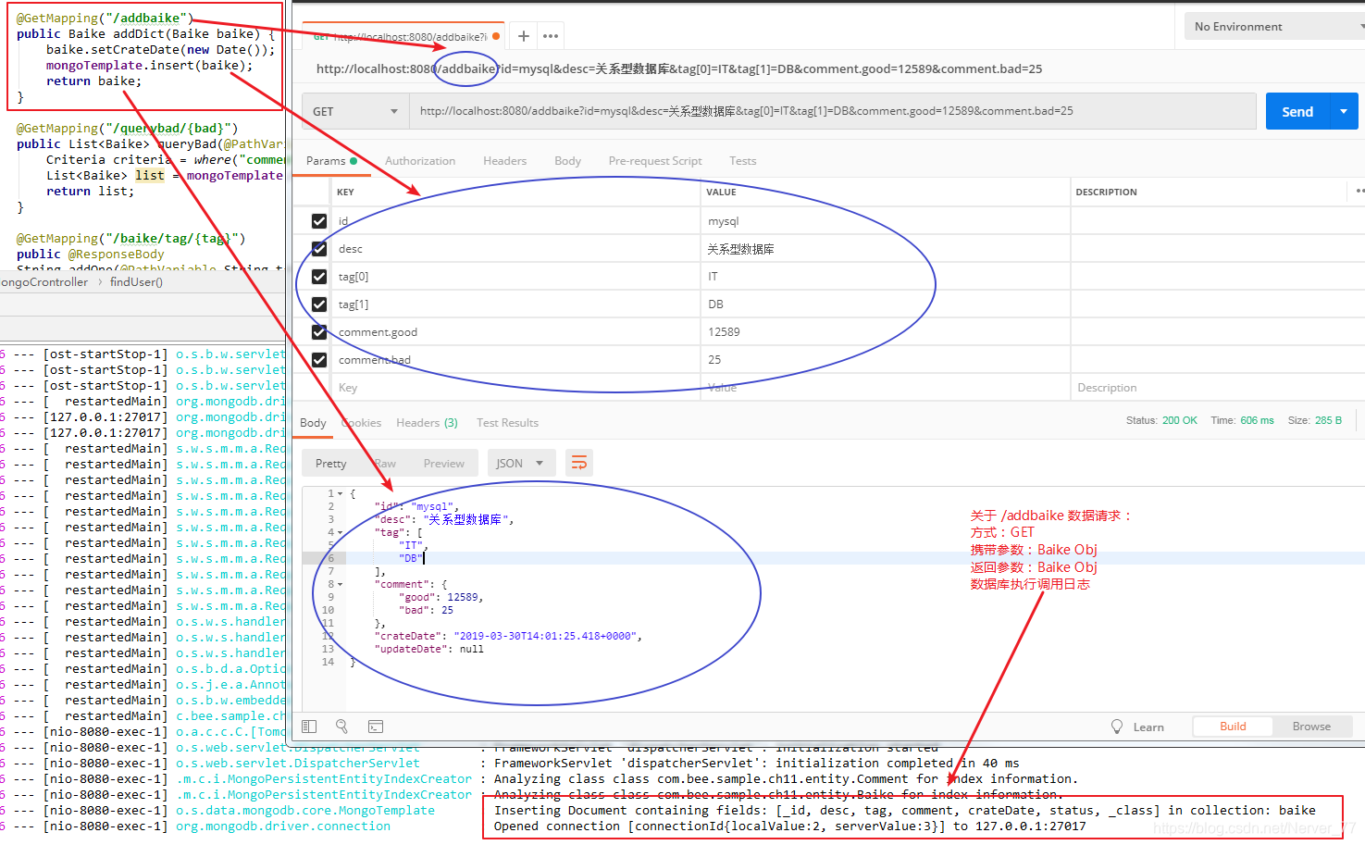Click 'Inserting Document containing fields' log line

tap(905, 811)
